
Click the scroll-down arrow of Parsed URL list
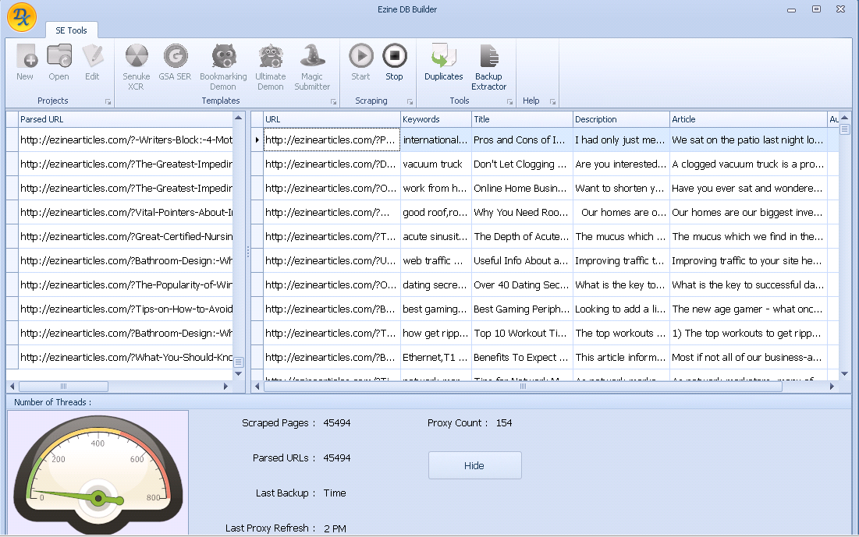pos(238,374)
